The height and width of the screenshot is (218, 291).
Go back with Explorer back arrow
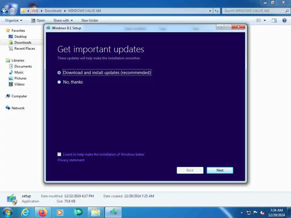tap(5, 11)
